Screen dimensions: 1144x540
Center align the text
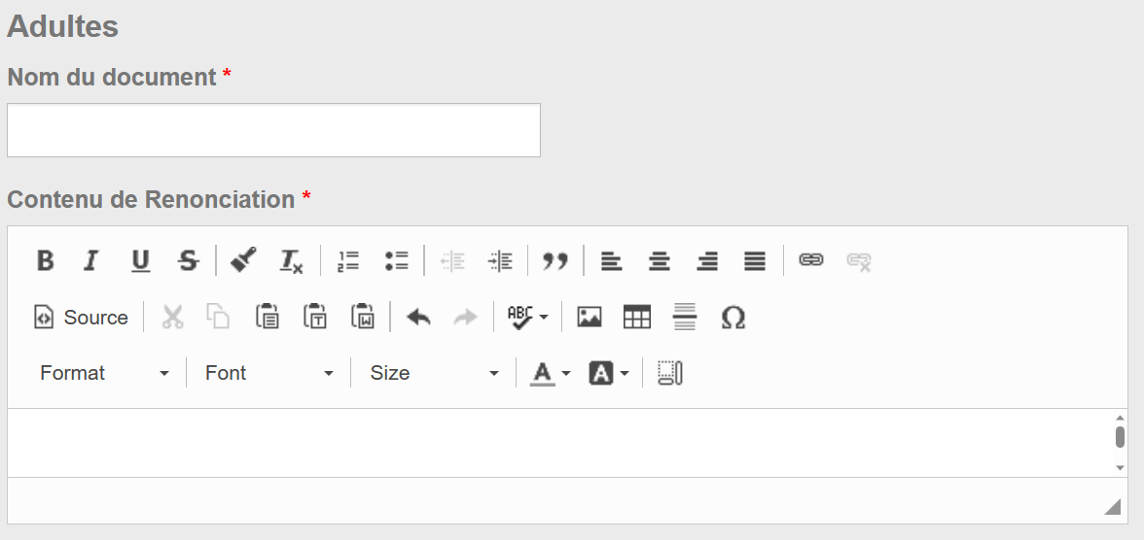click(660, 260)
